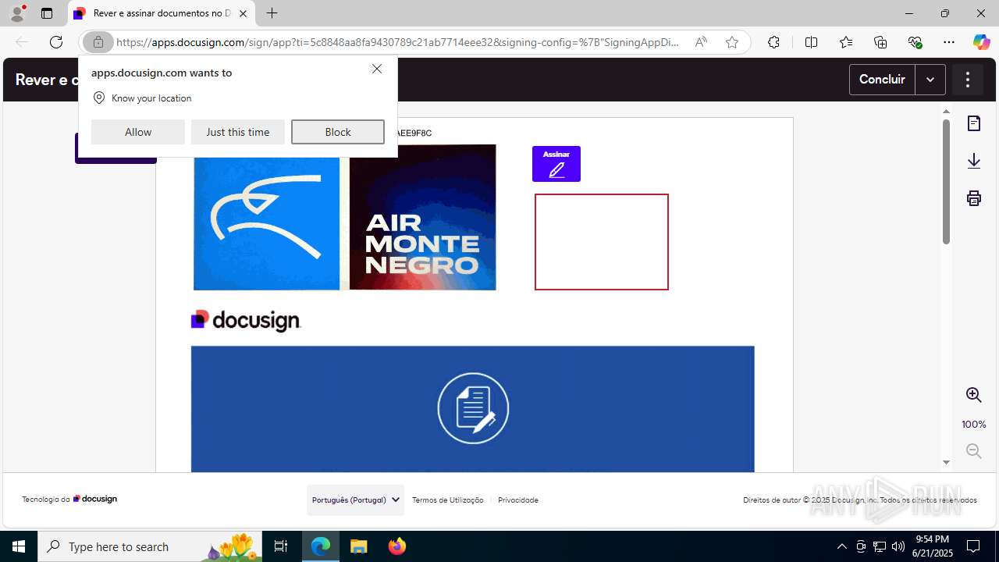Click the Docusign footer logo
The width and height of the screenshot is (999, 562).
pyautogui.click(x=95, y=499)
